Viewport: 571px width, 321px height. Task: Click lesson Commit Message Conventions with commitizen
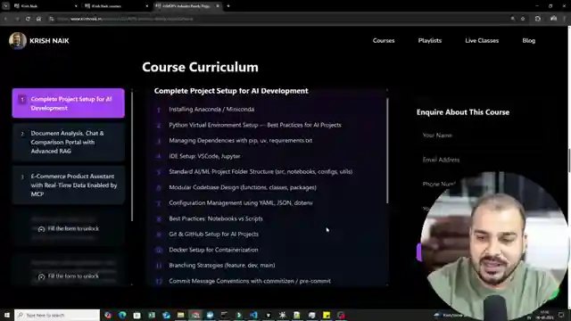click(250, 281)
